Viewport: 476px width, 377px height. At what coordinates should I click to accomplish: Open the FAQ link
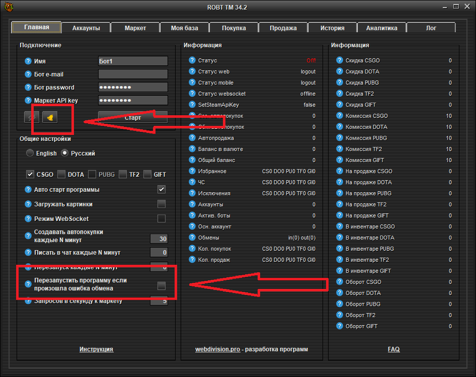click(393, 349)
